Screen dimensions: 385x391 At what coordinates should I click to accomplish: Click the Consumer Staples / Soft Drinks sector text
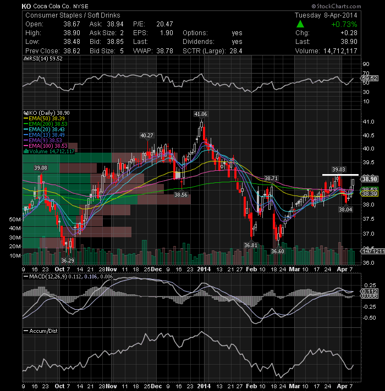(x=73, y=15)
